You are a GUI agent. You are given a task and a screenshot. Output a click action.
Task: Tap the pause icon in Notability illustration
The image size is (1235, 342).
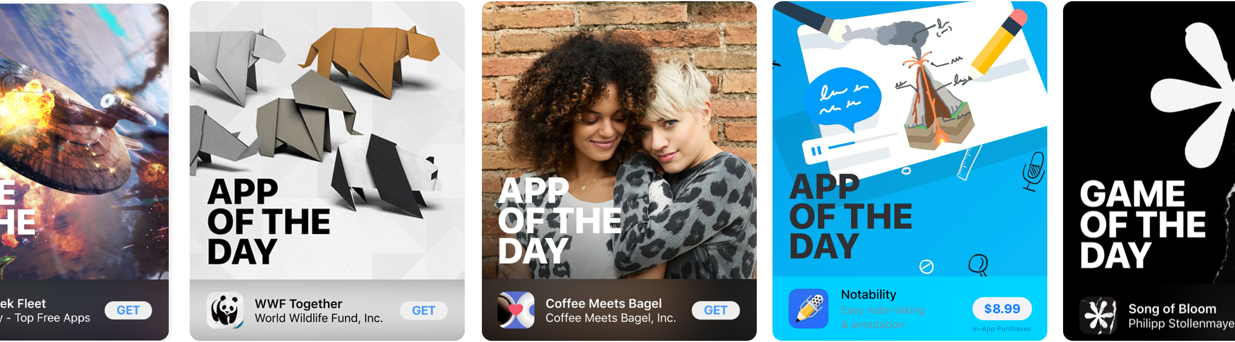tap(816, 150)
